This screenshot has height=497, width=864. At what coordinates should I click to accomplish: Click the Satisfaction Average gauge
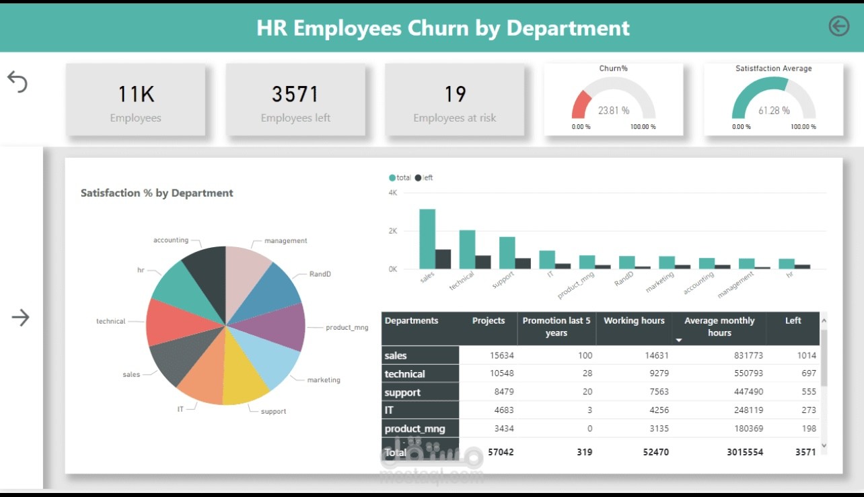774,99
